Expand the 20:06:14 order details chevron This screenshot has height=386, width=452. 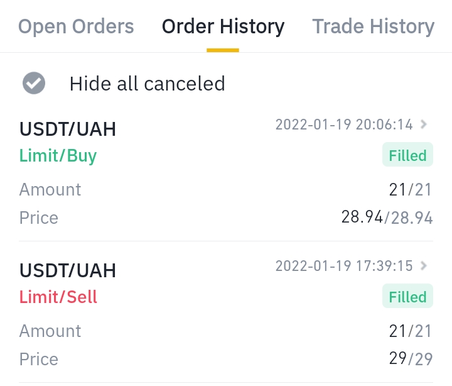tap(424, 124)
